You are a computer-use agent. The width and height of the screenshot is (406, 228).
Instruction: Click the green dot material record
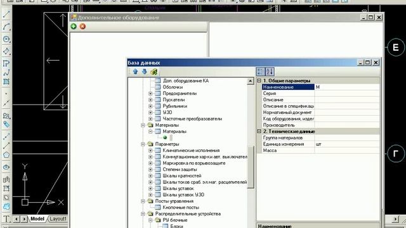(x=165, y=137)
